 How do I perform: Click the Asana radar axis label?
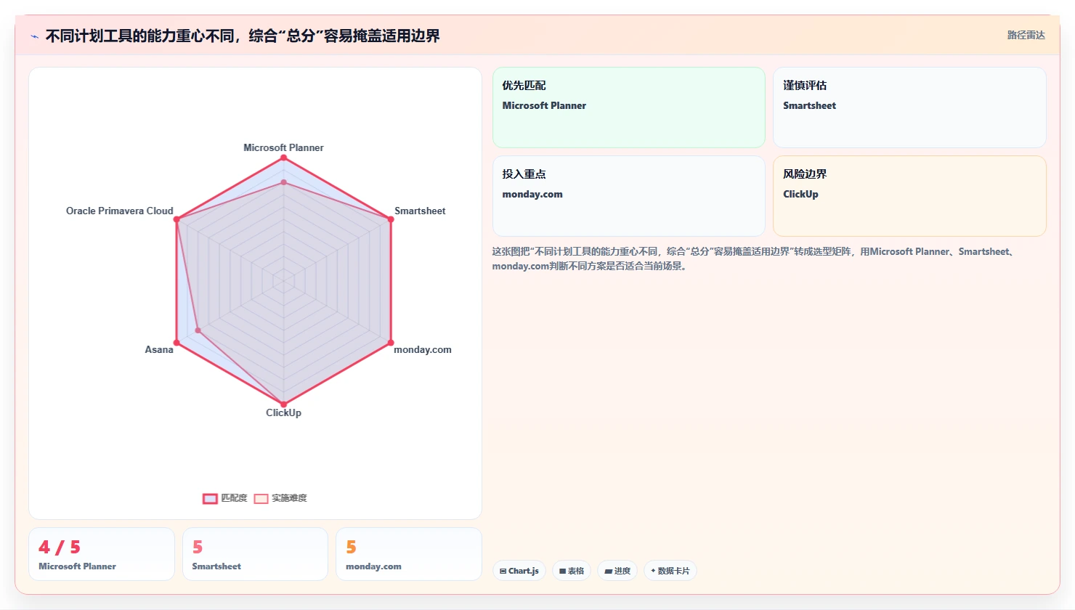[159, 349]
